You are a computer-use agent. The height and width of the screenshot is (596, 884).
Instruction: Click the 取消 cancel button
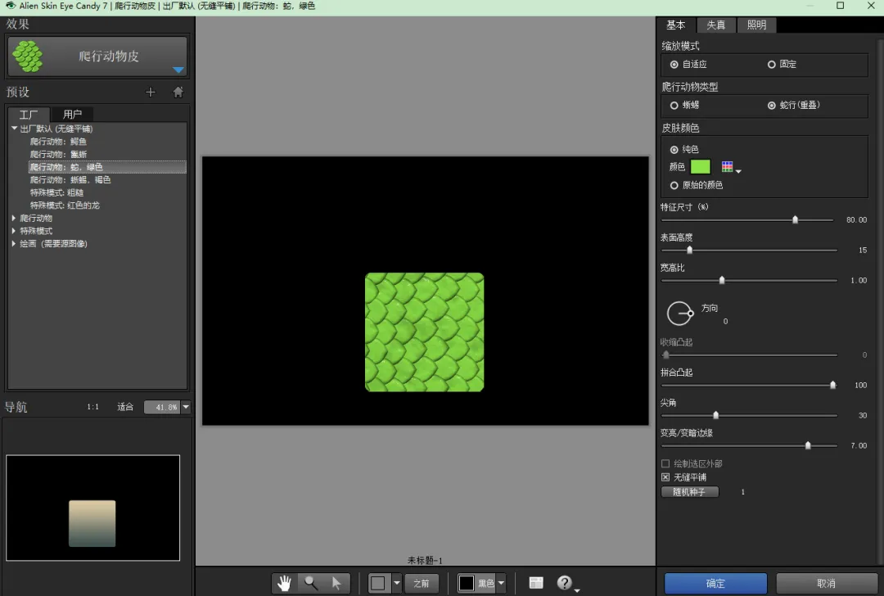click(x=827, y=583)
